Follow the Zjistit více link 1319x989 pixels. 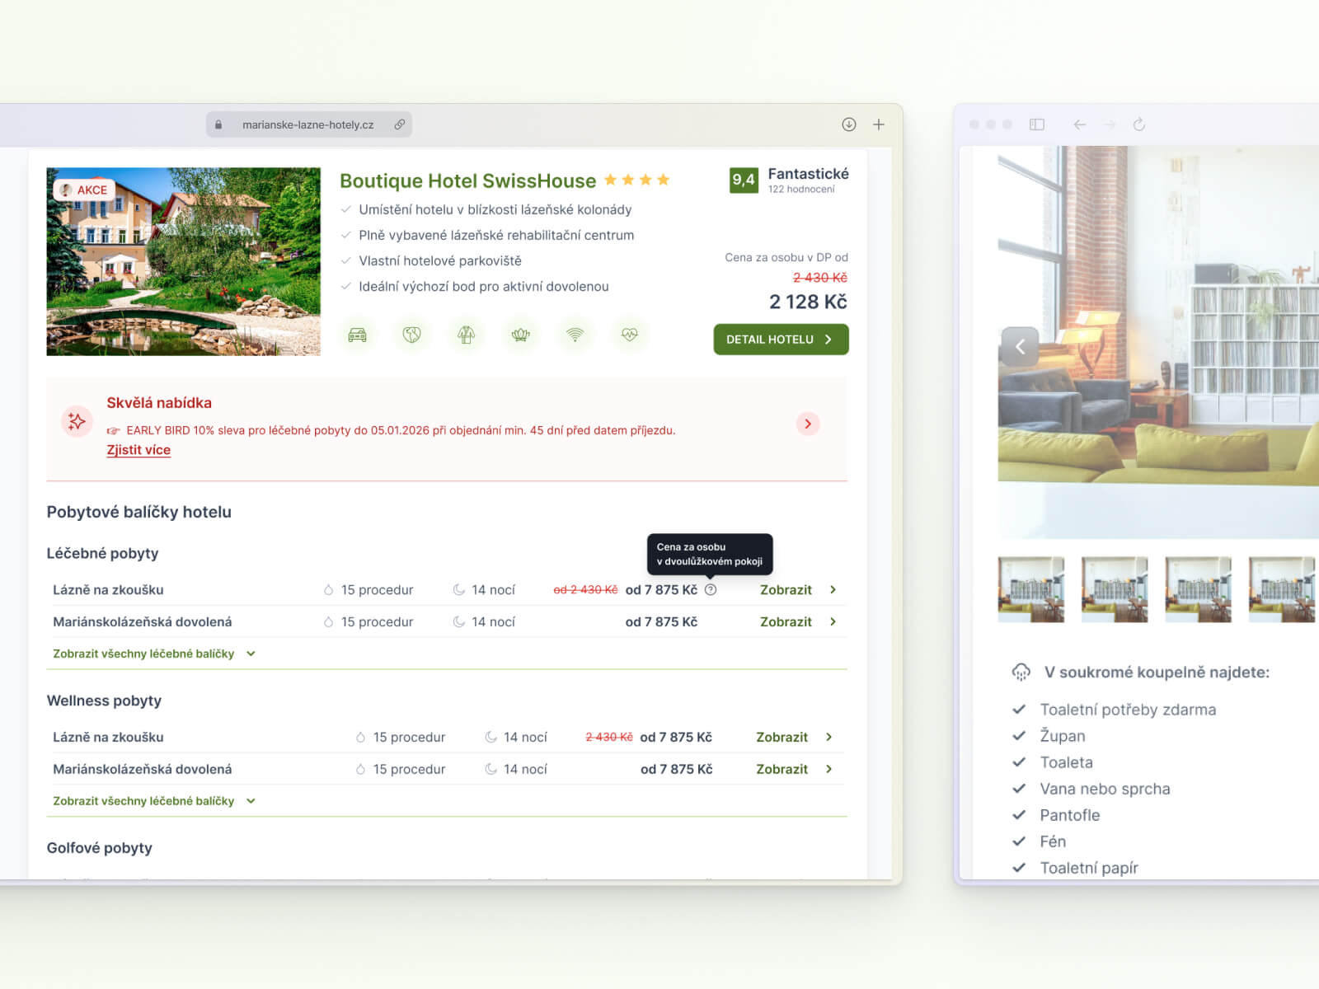point(138,450)
